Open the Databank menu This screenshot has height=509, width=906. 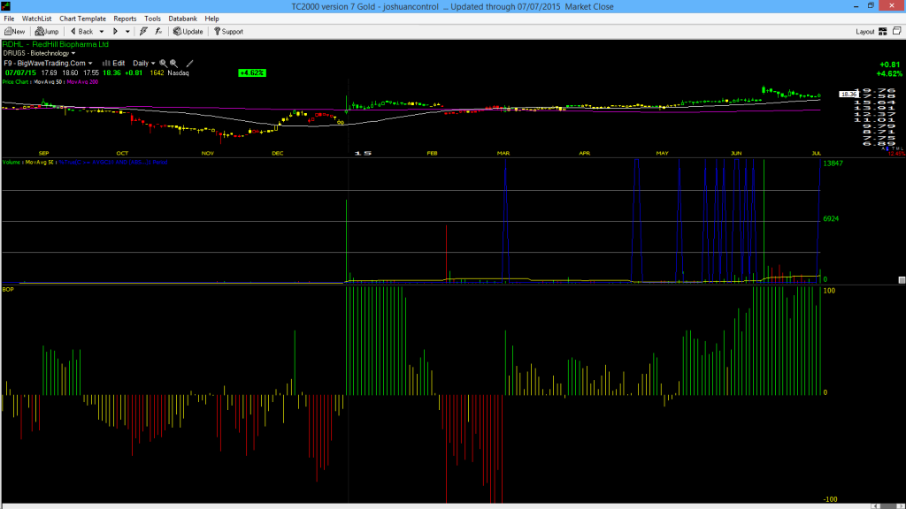pos(182,19)
